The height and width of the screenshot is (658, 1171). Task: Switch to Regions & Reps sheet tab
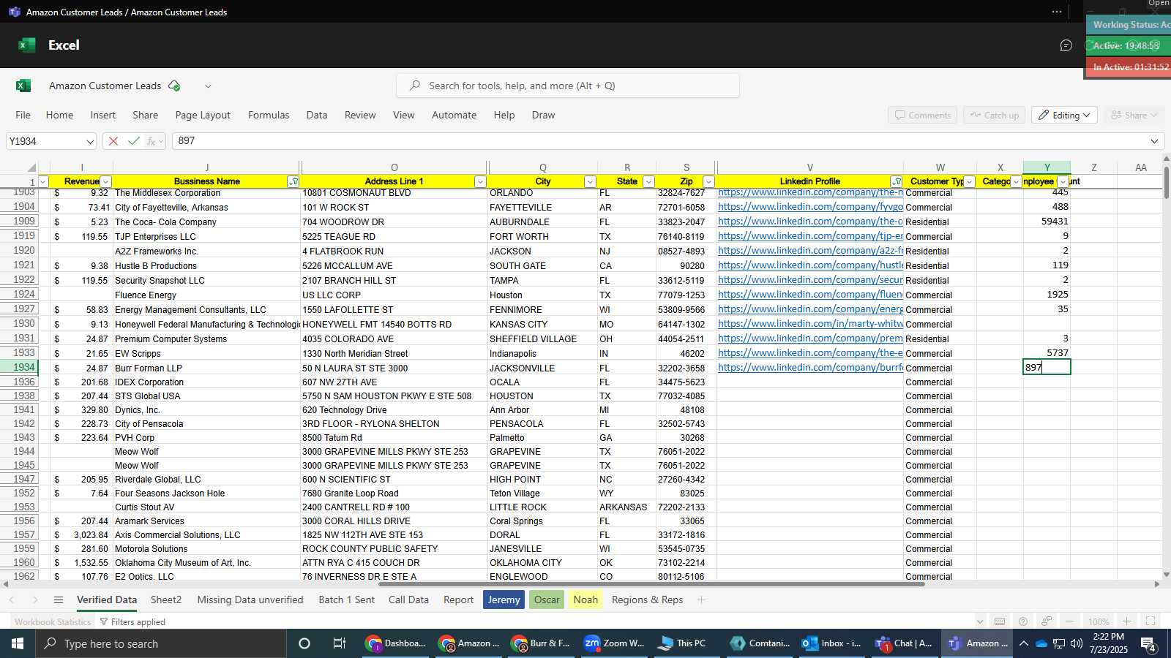point(647,600)
